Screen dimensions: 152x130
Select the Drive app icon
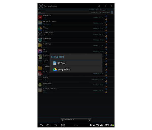coord(40,29)
